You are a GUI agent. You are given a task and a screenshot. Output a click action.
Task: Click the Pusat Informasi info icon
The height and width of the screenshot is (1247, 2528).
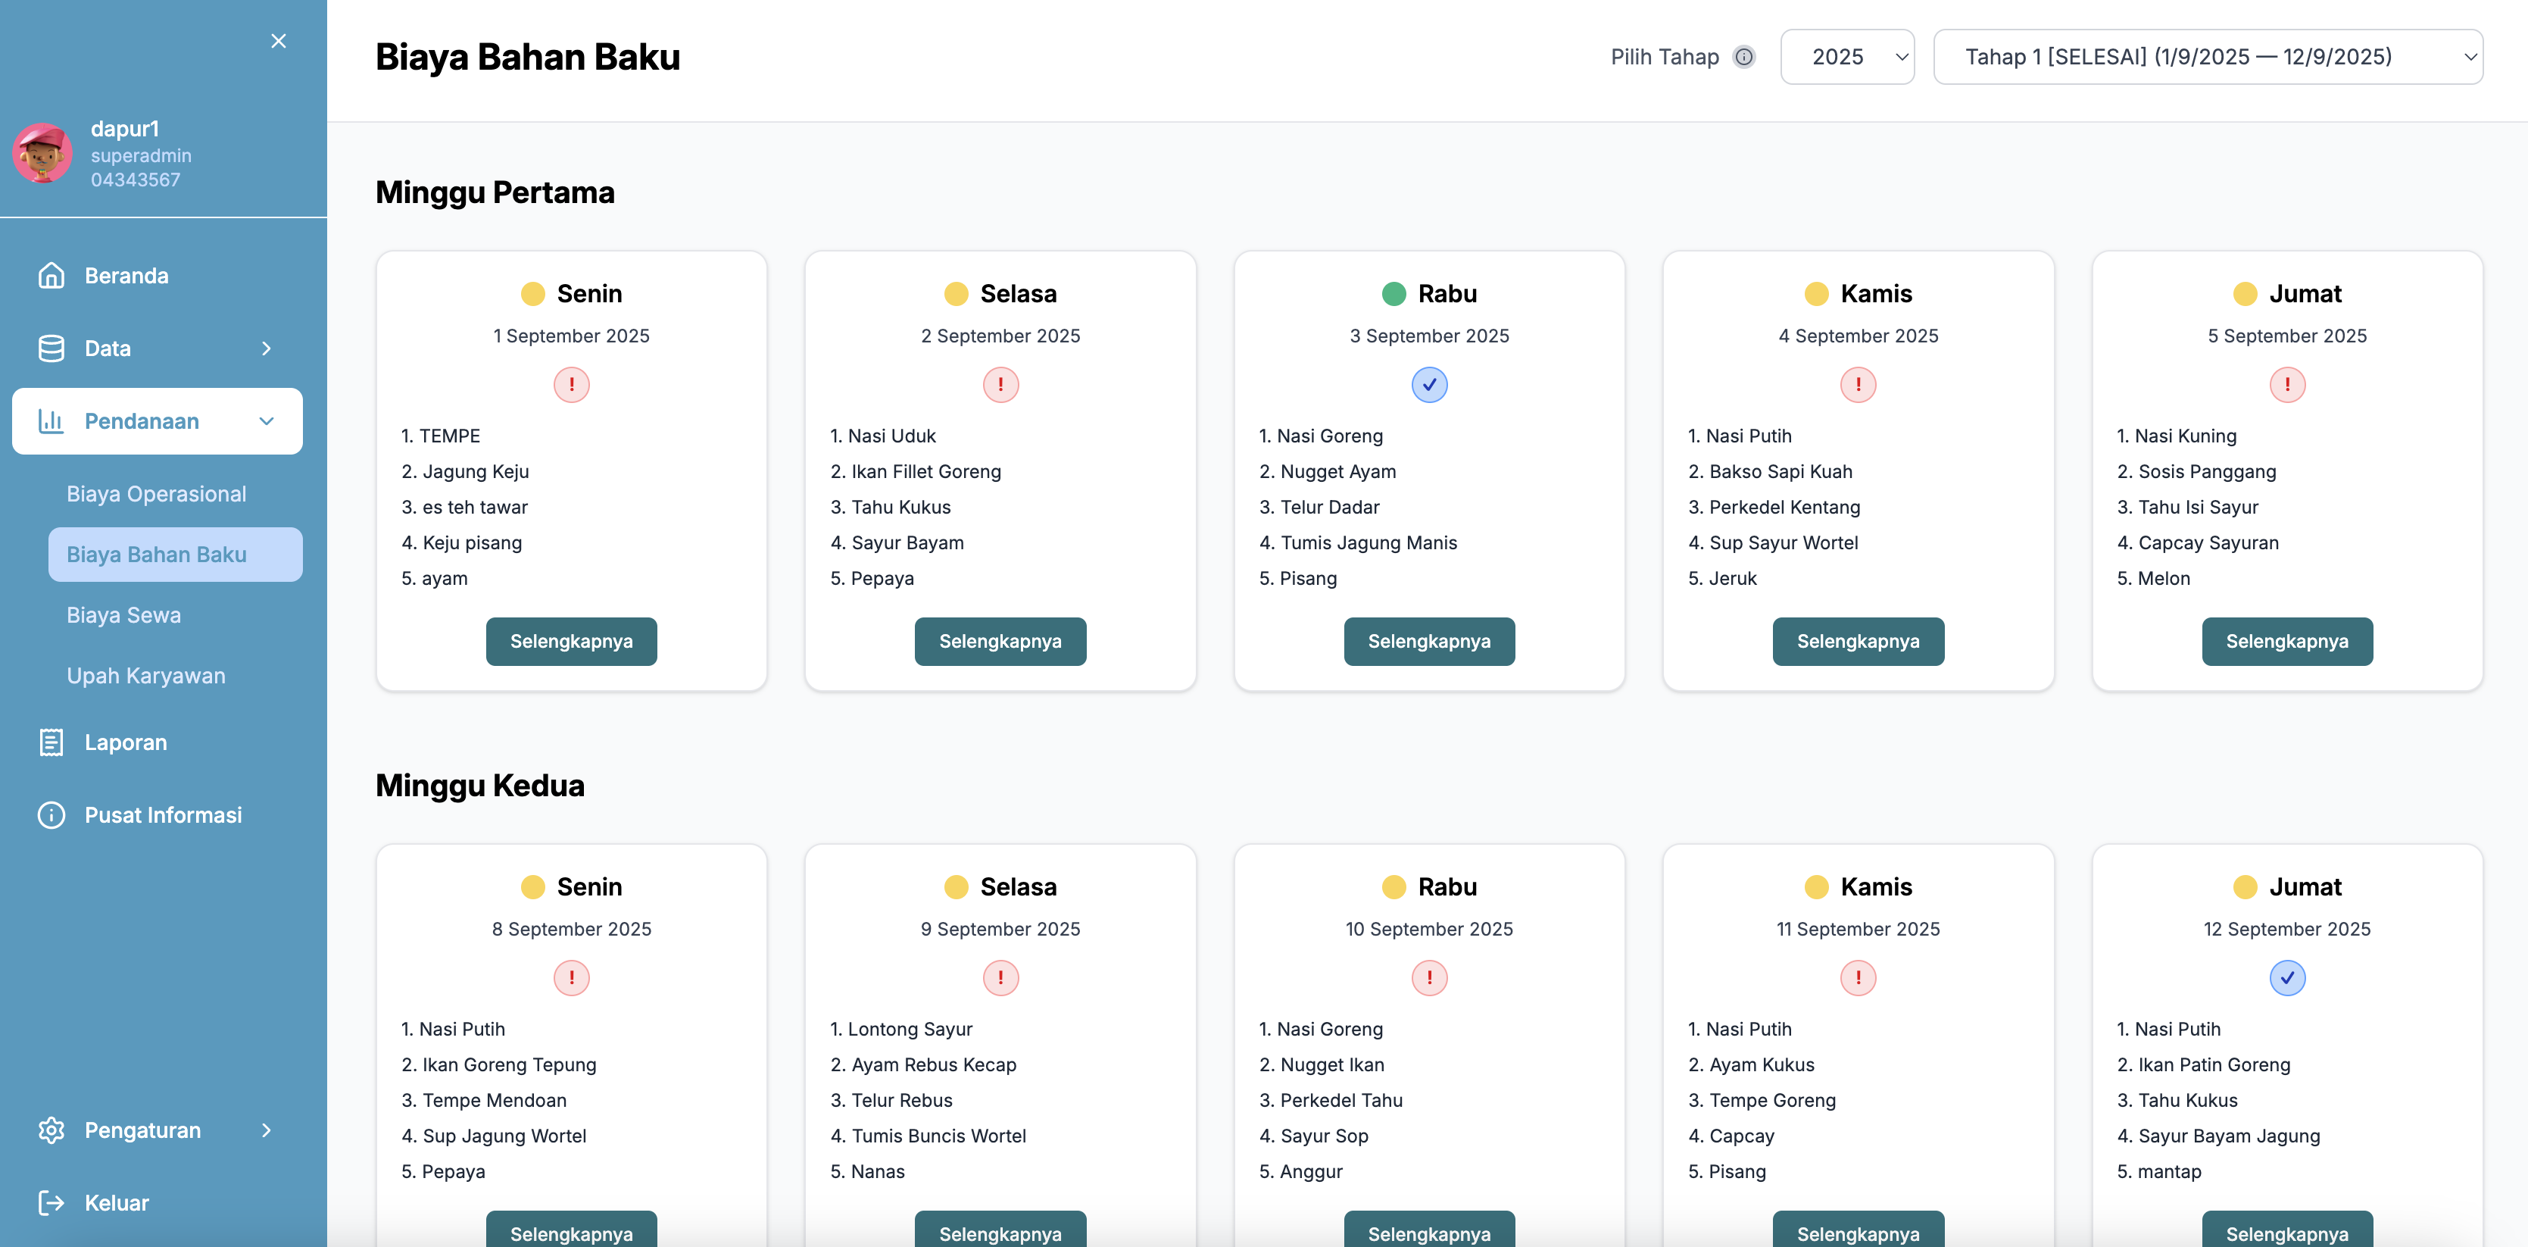pyautogui.click(x=52, y=814)
